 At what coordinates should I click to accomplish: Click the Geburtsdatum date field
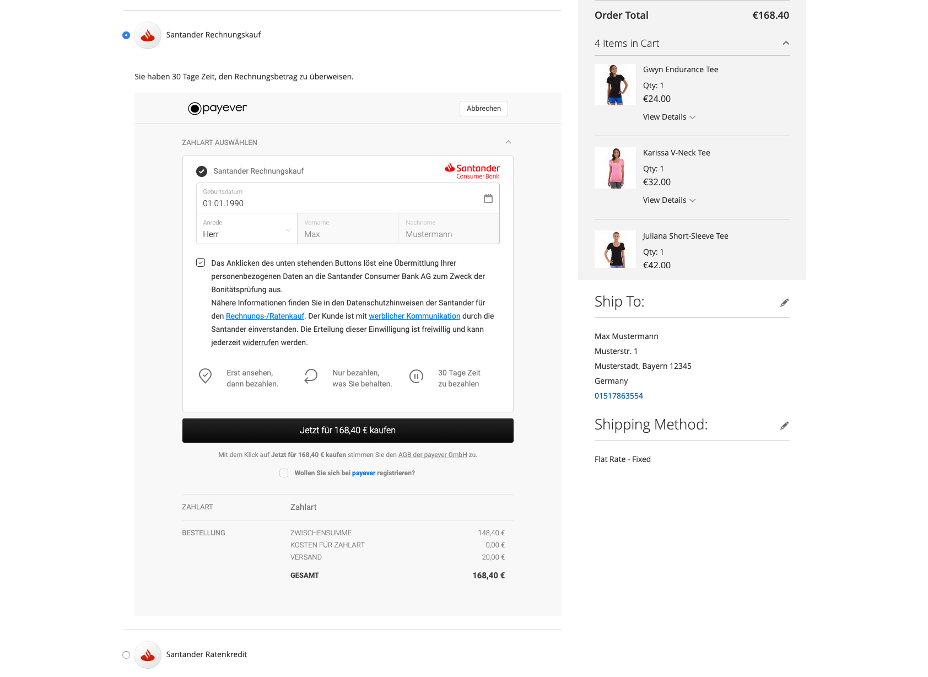click(348, 198)
